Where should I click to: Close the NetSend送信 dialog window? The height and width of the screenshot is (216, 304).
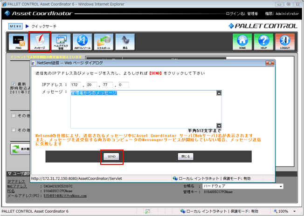tap(269, 63)
